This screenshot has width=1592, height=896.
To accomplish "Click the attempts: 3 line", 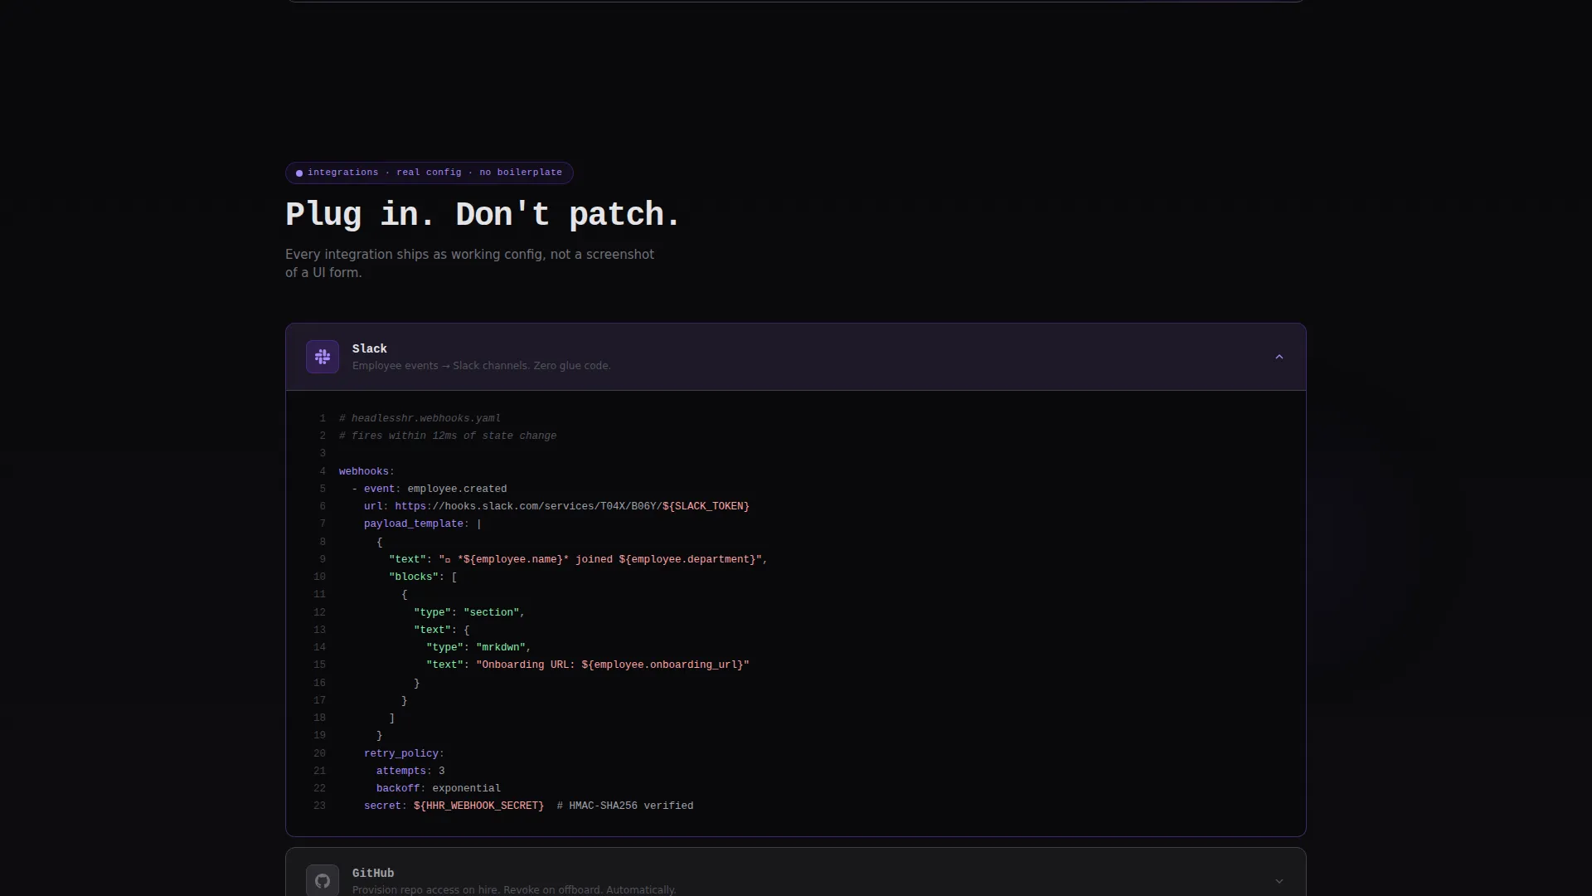I will (x=410, y=771).
